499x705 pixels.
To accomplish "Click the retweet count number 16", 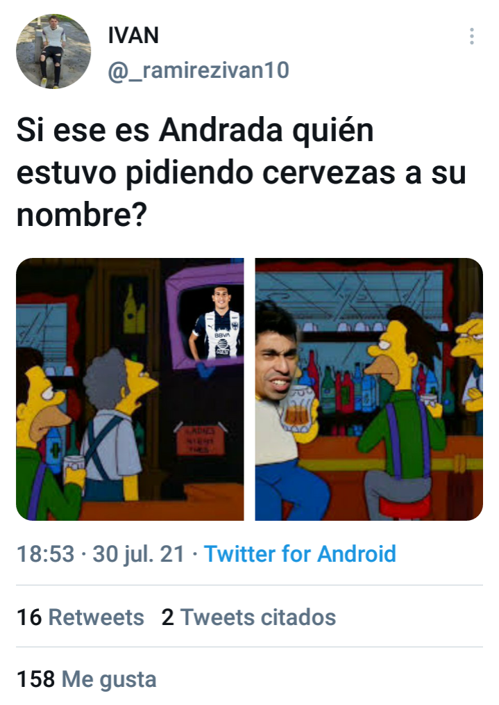I will [x=29, y=617].
